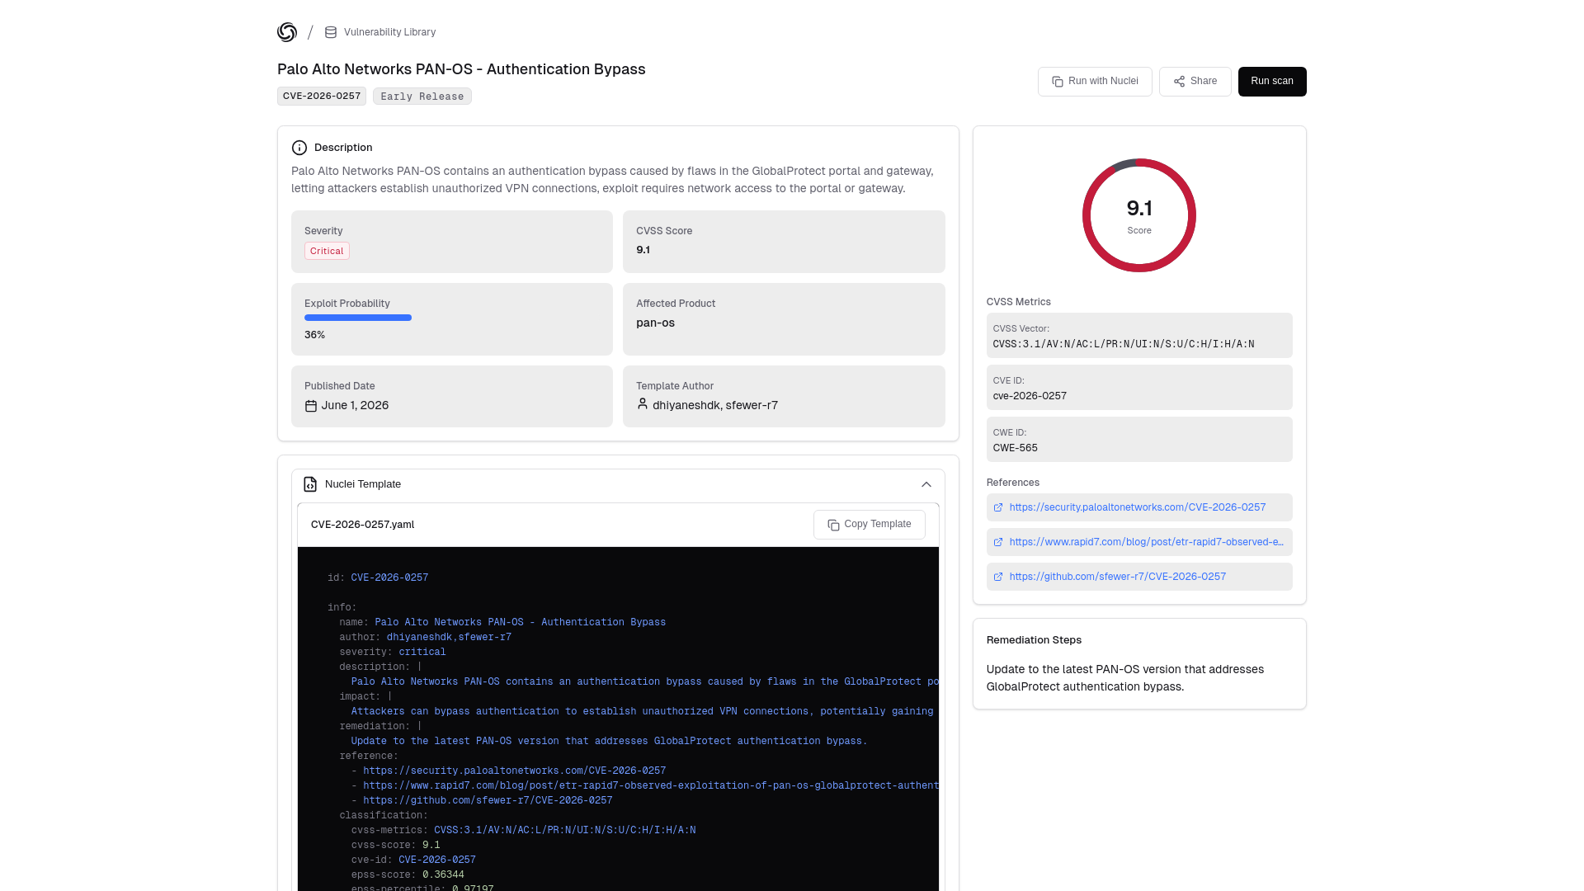Open the github.com sfewer-r7 reference link

click(1117, 577)
